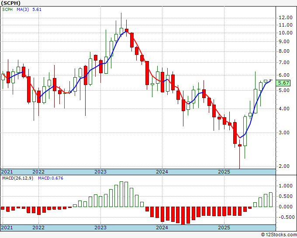Click the 12Stocks.com copyright link
The height and width of the screenshot is (238, 297).
pyautogui.click(x=279, y=235)
